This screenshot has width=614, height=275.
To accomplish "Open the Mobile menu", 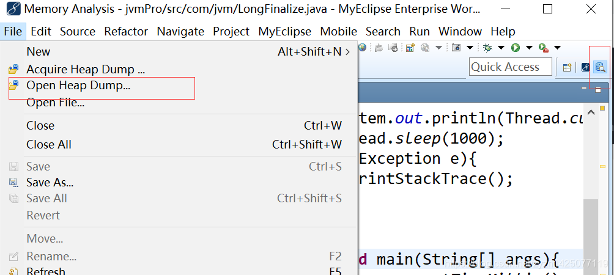I will [x=338, y=31].
